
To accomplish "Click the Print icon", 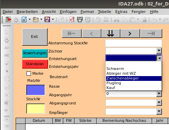I will 80,19.
